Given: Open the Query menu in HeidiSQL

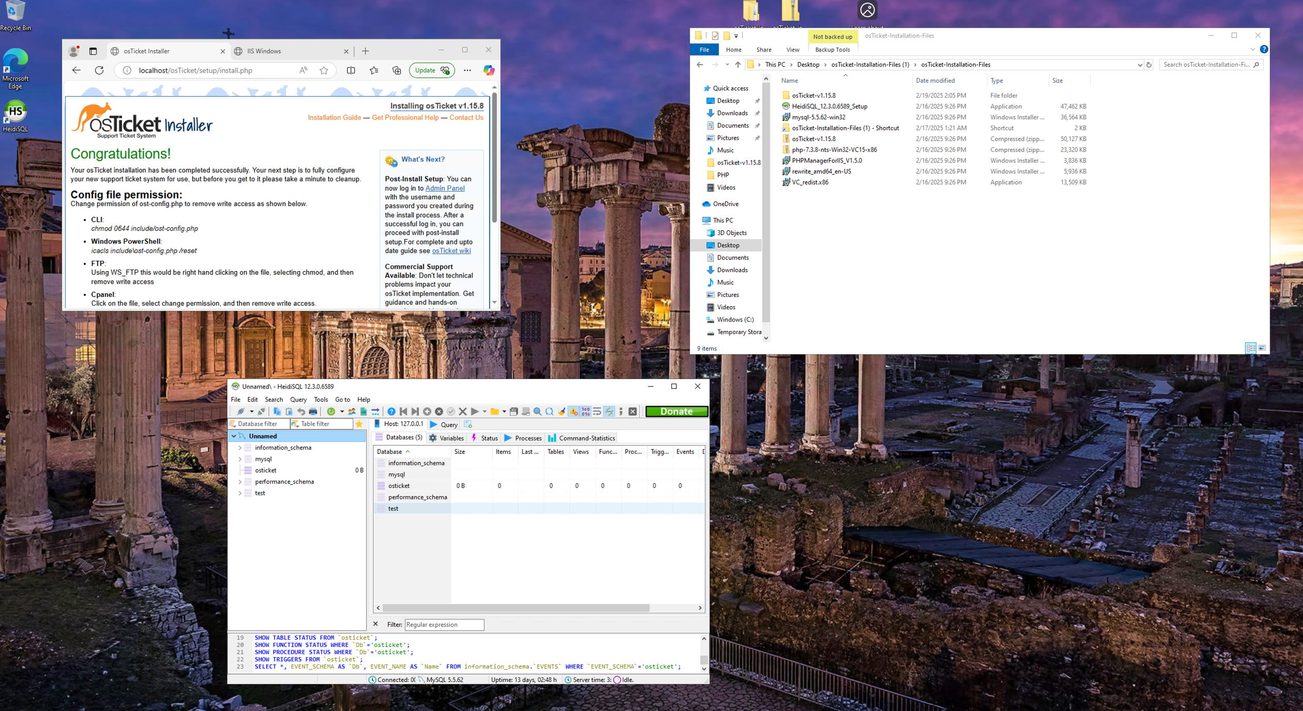Looking at the screenshot, I should 298,400.
